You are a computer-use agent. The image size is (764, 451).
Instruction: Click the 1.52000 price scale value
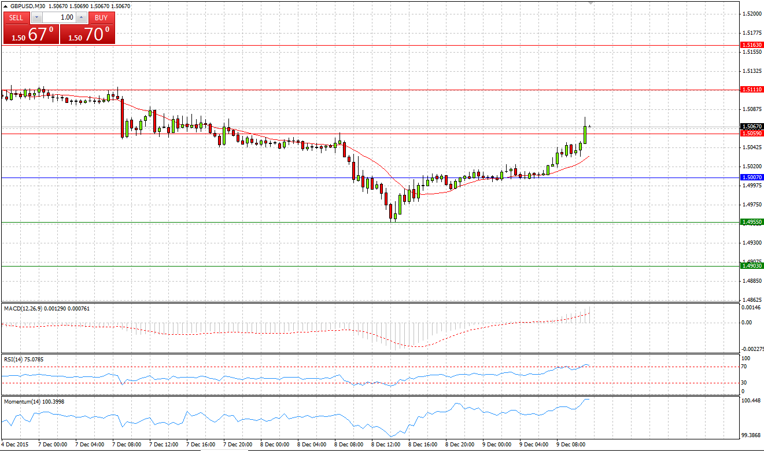(752, 13)
